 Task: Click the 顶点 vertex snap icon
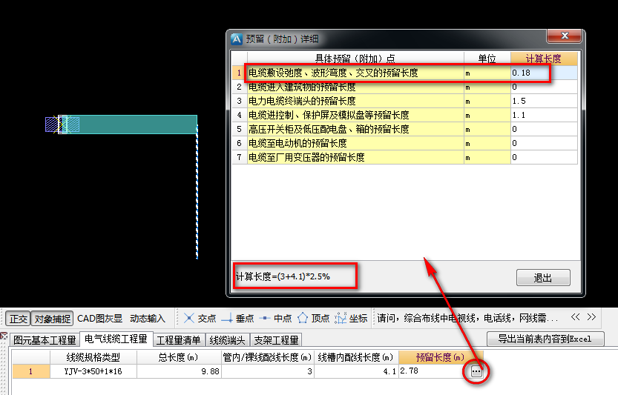click(303, 318)
